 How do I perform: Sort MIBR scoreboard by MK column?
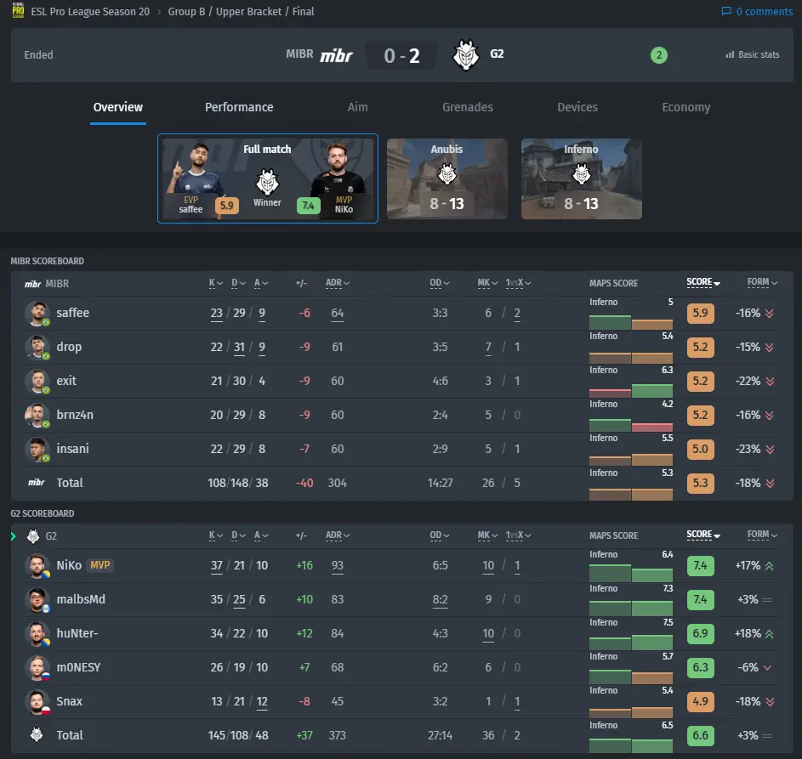487,283
